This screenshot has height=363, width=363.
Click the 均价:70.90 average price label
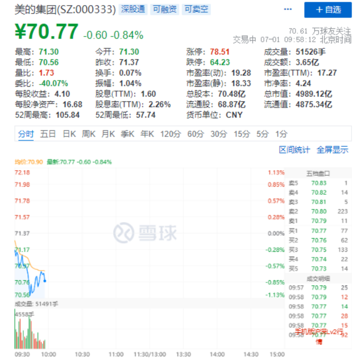point(29,162)
